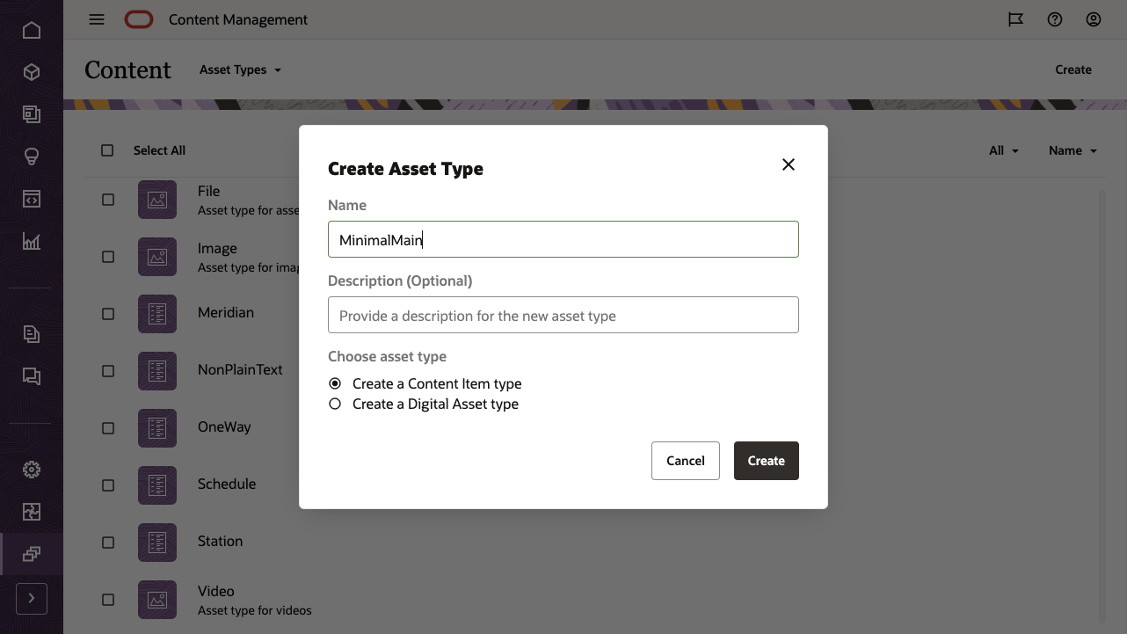The height and width of the screenshot is (634, 1127).
Task: Check the Select All checkbox
Action: 106,150
